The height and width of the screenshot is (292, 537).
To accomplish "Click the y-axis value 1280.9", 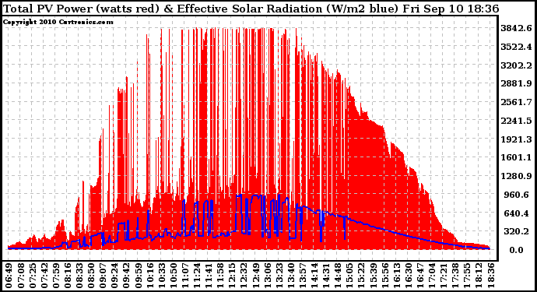I will click(516, 176).
